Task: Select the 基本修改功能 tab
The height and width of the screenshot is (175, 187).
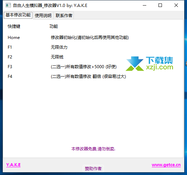Action: [18, 15]
